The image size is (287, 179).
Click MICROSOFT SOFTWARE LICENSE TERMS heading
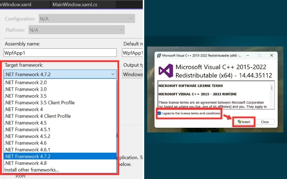(x=190, y=86)
